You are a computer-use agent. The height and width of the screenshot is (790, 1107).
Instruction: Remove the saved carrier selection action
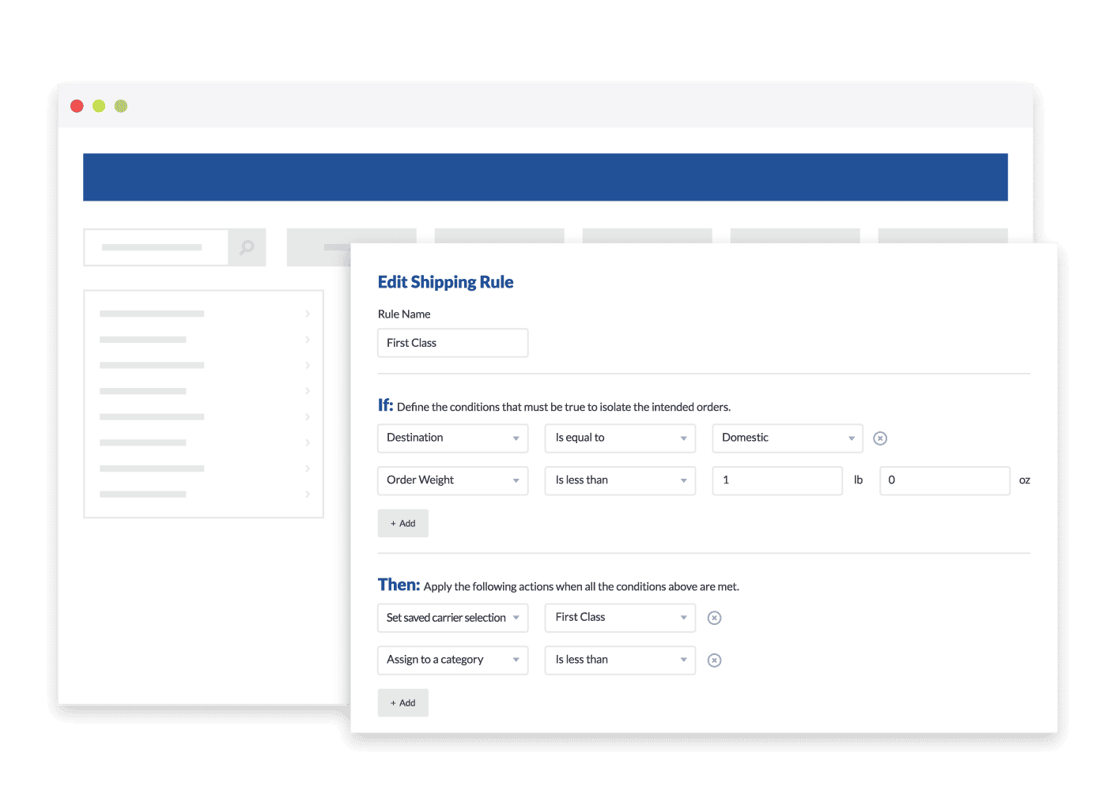pyautogui.click(x=714, y=618)
